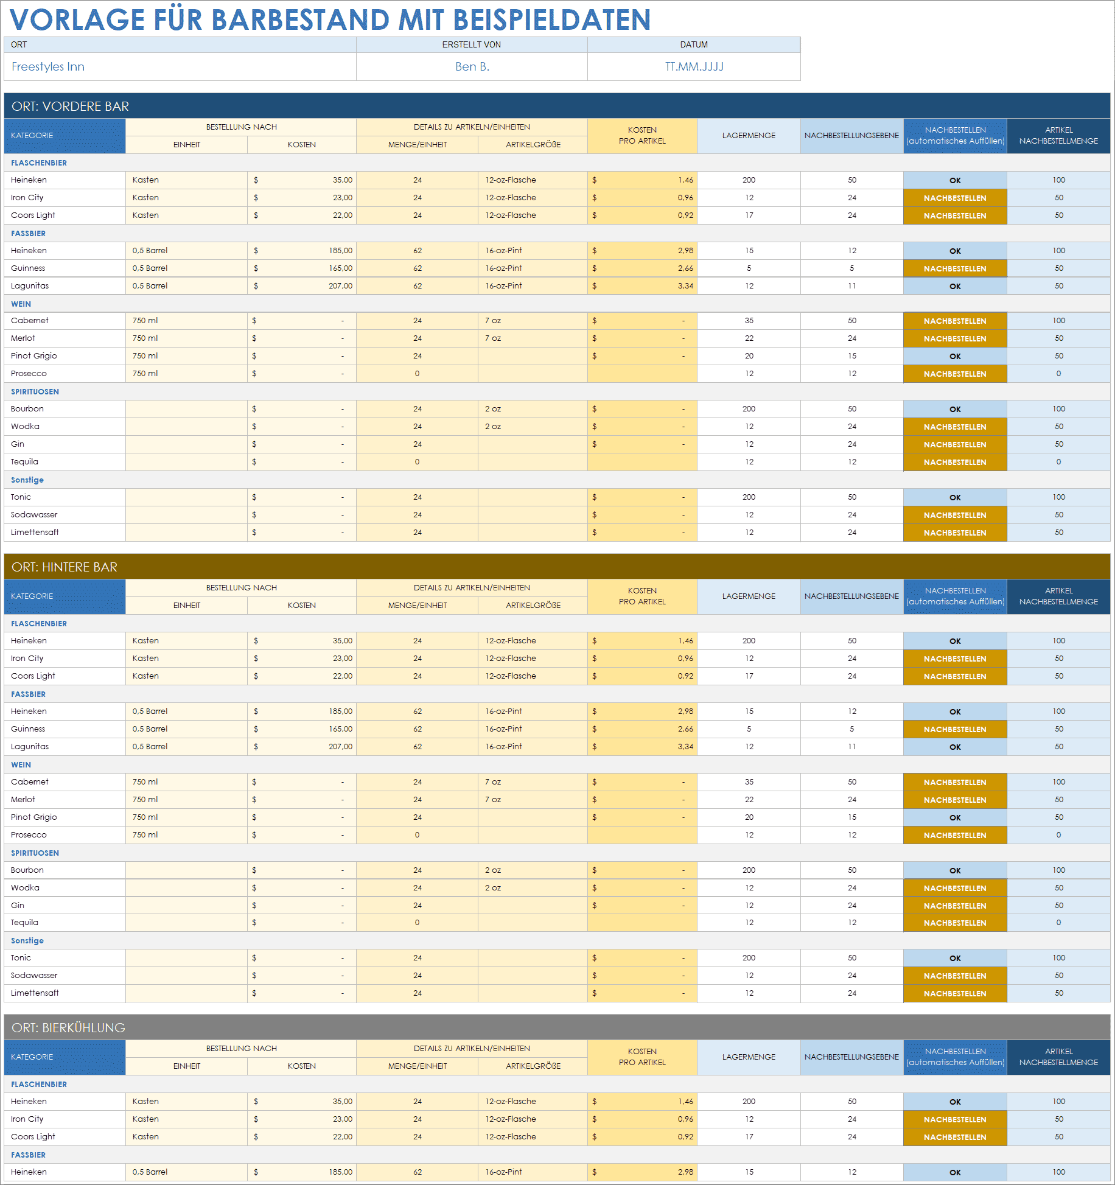Click '11' reorder level for Lagunitas, Vordere Bar
Viewport: 1115px width, 1185px height.
851,285
